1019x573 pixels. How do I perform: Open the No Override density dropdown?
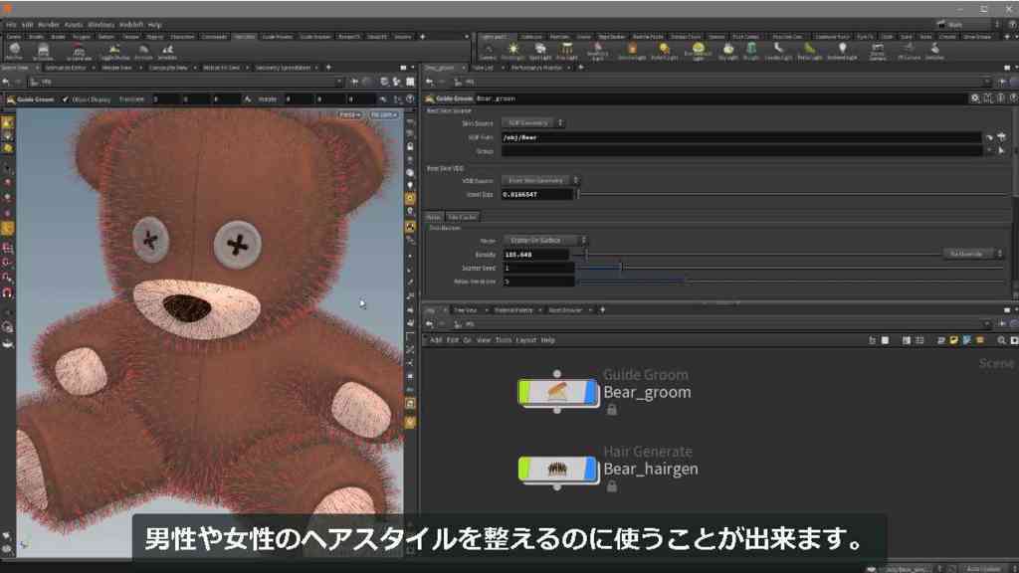click(973, 254)
